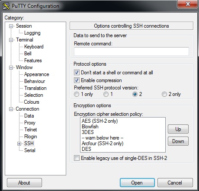
Task: Select the 2 only protocol radio button
Action: (164, 94)
